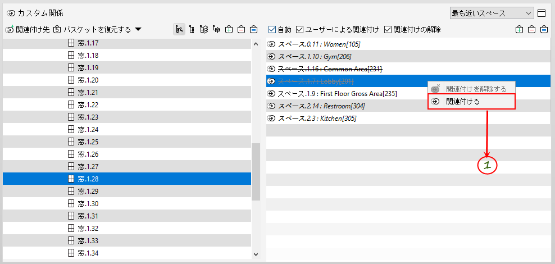The image size is (555, 264).
Task: Select window item 窓.1.30
Action: [127, 203]
